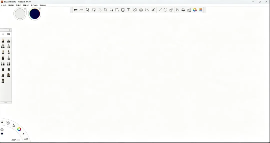
Task: Open the lagoon color wheel ring
Action: pos(19,129)
